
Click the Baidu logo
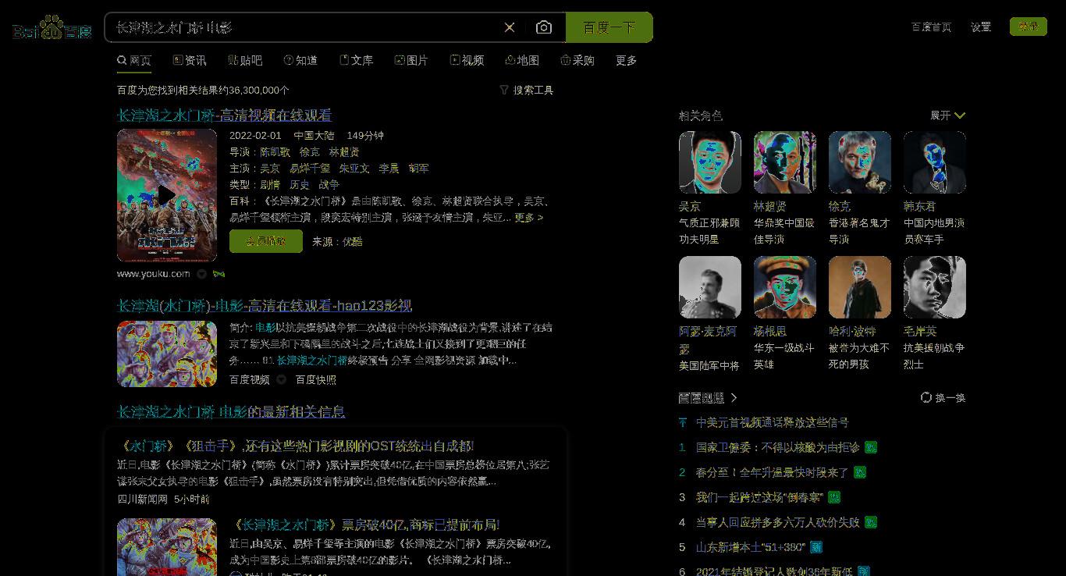pos(52,29)
